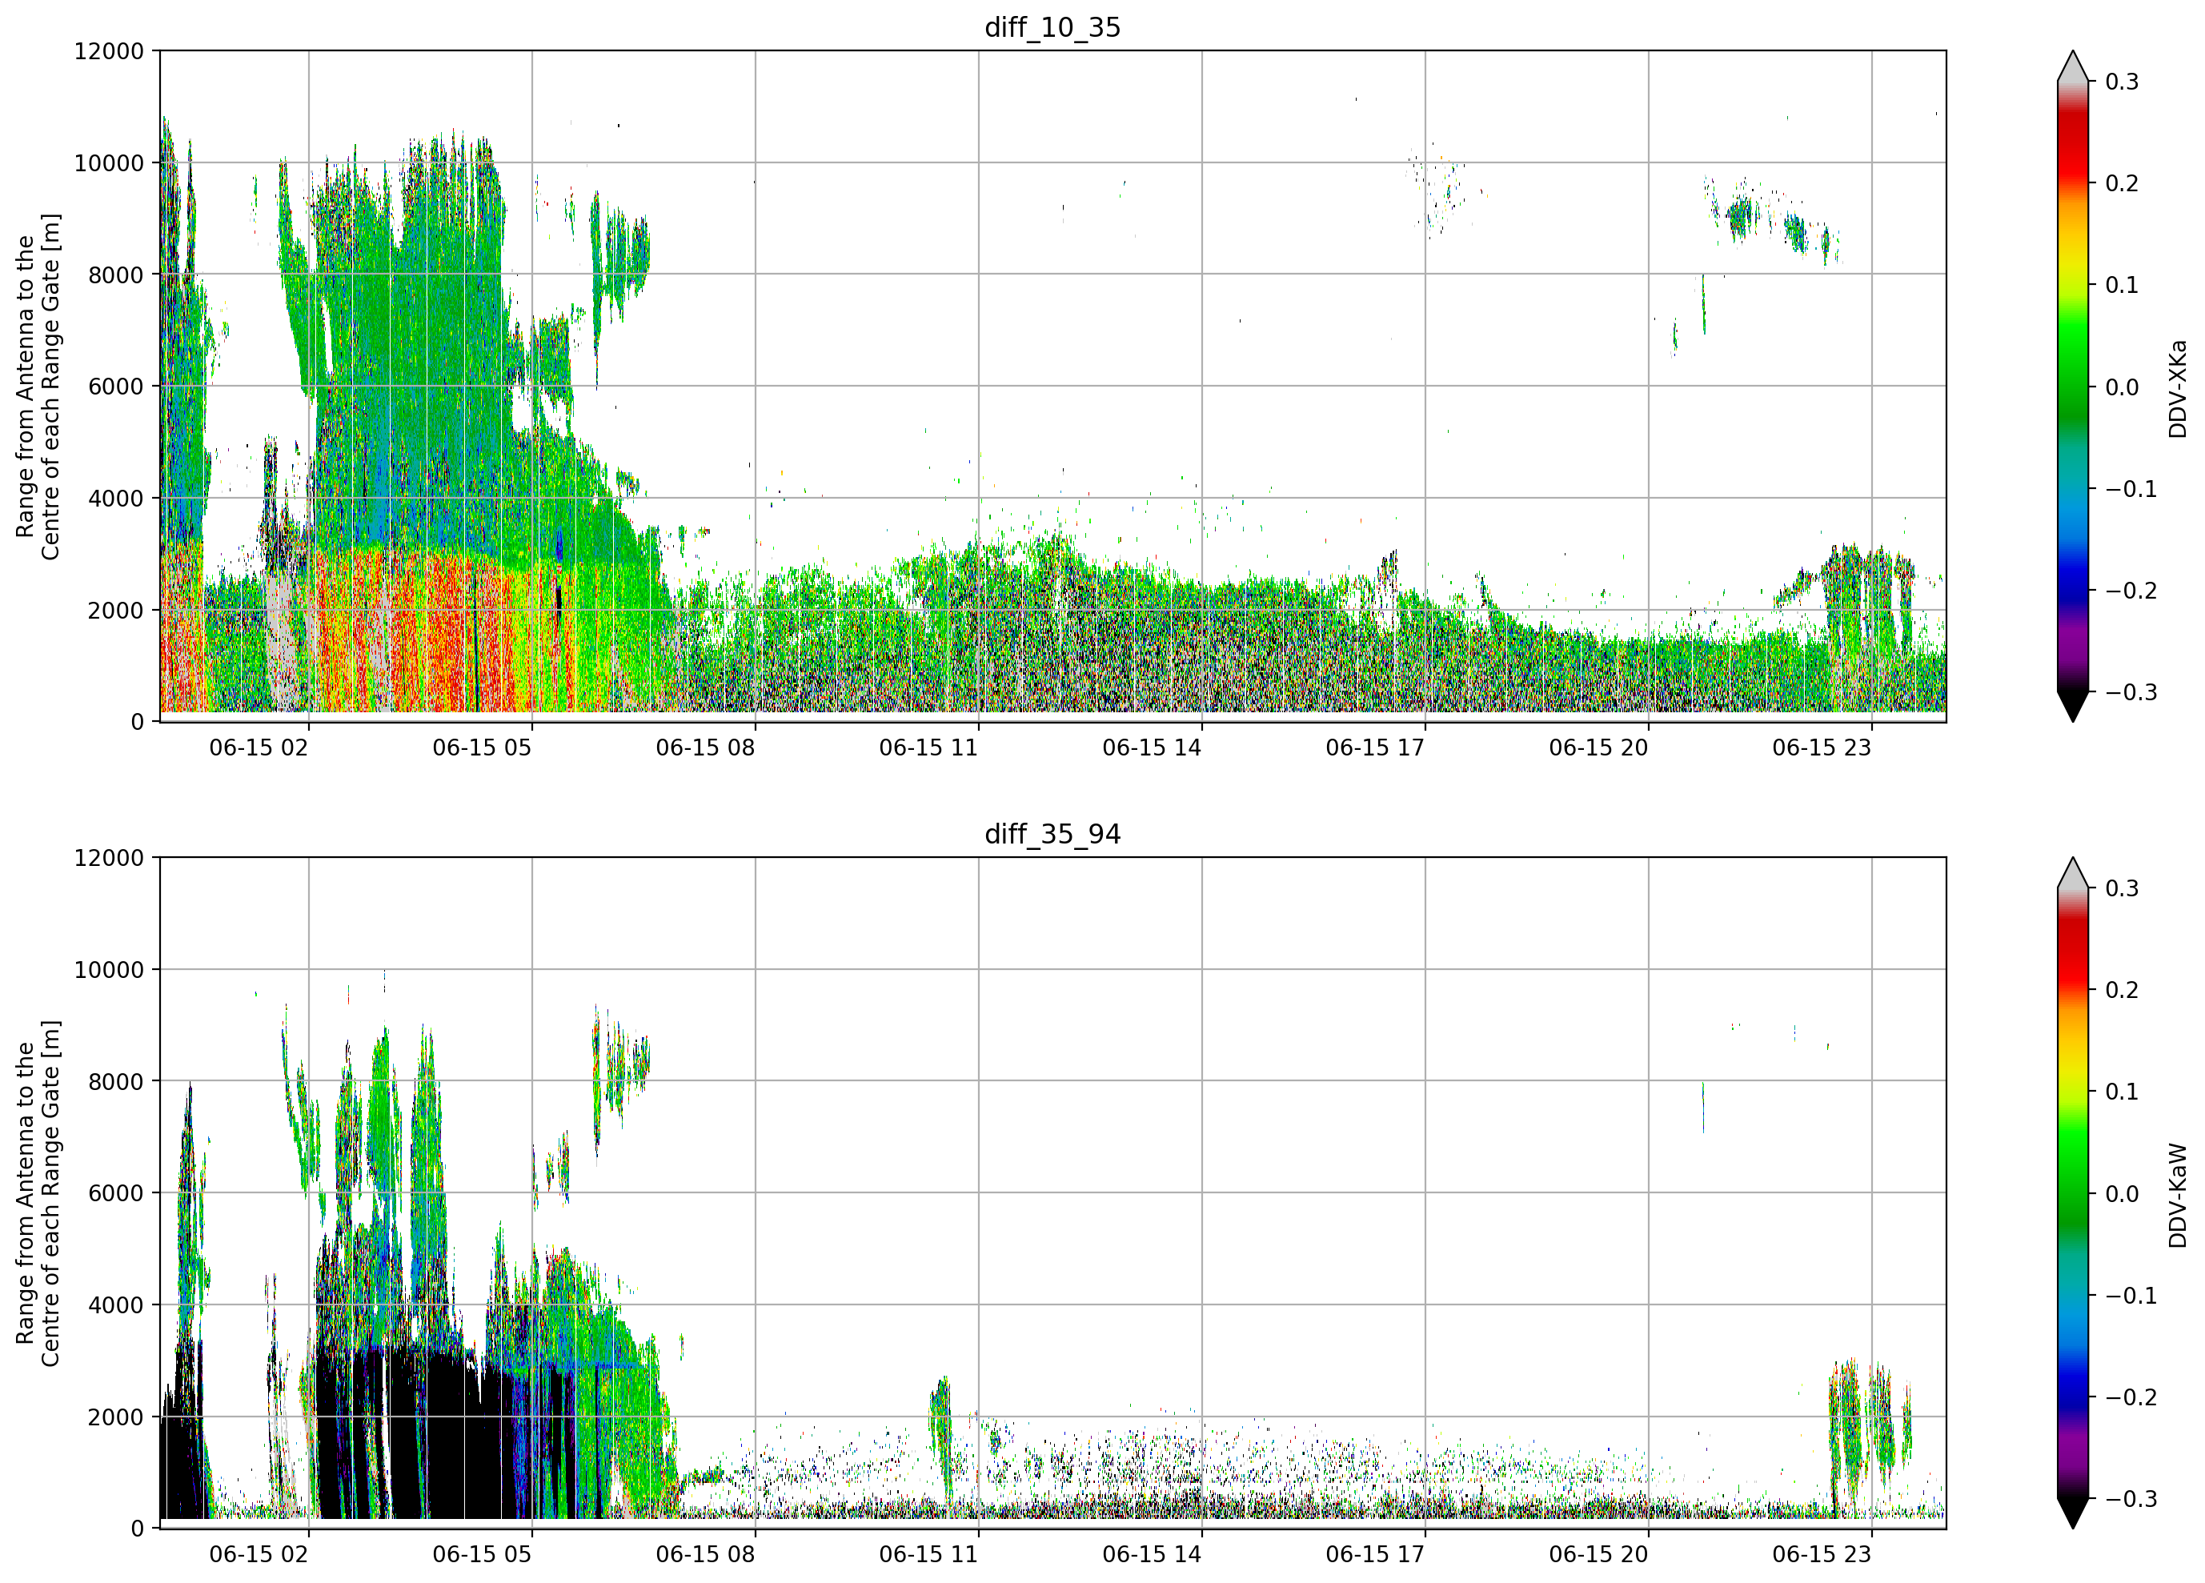Click the 0.2 tick on DDV-XKa colorbar
This screenshot has width=2205, height=1583.
coord(2122,184)
